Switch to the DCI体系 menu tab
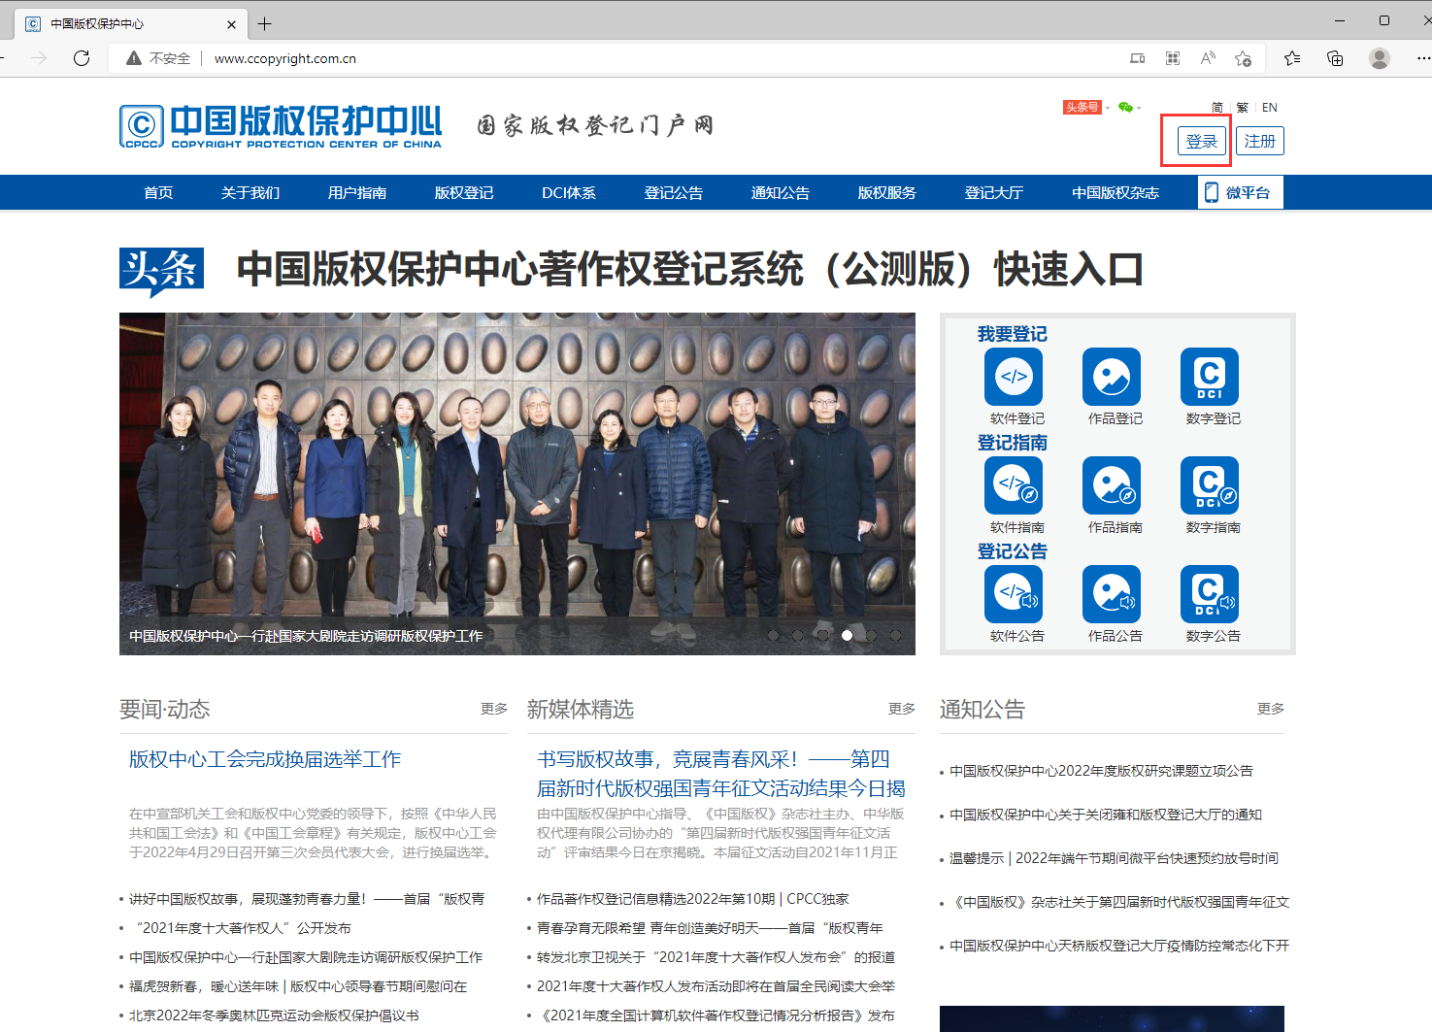This screenshot has width=1432, height=1032. pyautogui.click(x=569, y=192)
